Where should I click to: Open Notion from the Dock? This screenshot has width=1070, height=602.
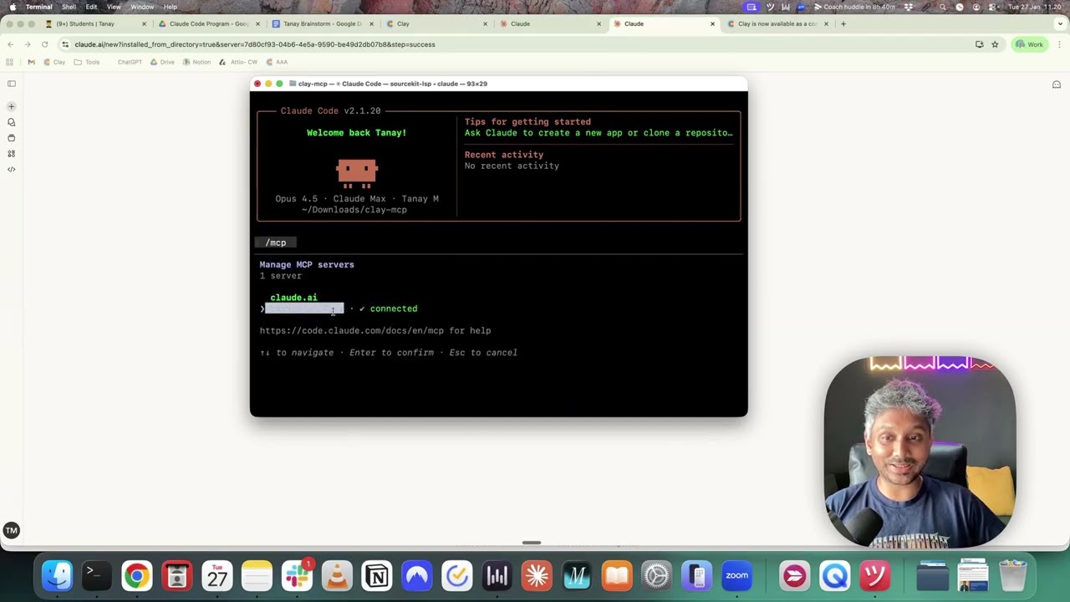pos(377,575)
